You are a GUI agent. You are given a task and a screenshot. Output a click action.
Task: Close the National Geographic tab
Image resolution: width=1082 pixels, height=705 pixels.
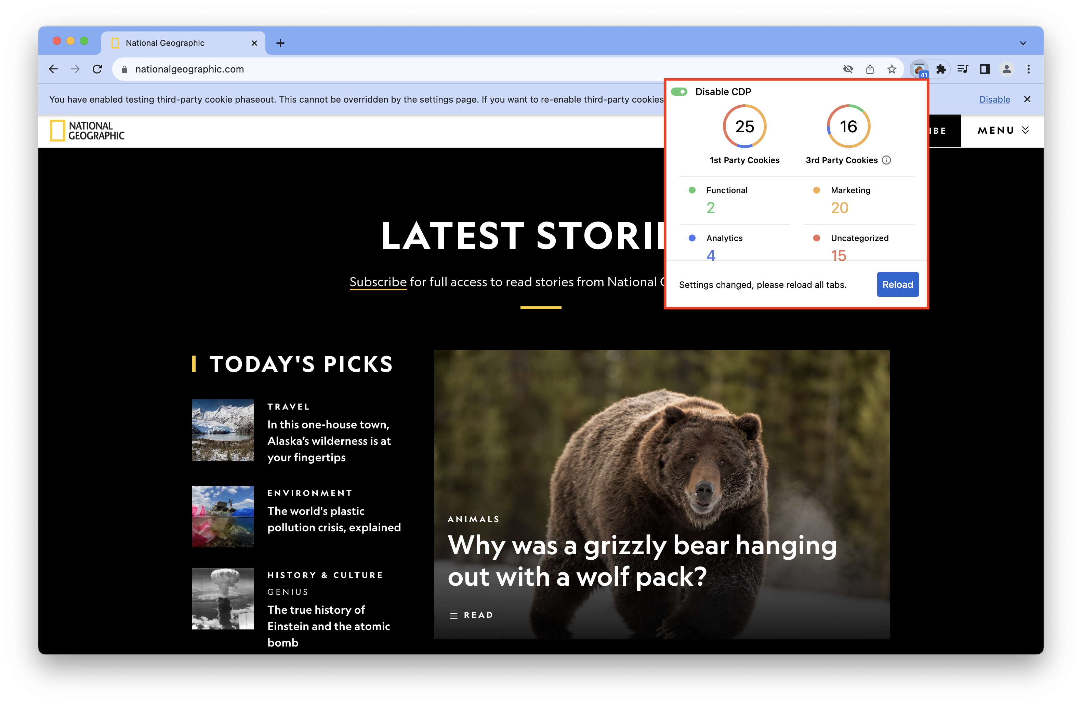coord(254,43)
